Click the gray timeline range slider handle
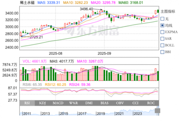Image resolution: width=180 pixels, height=121 pixels. pos(157,111)
